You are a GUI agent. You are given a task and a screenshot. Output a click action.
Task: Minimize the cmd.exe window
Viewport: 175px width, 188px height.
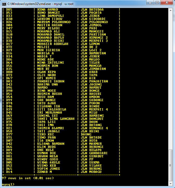(150, 3)
